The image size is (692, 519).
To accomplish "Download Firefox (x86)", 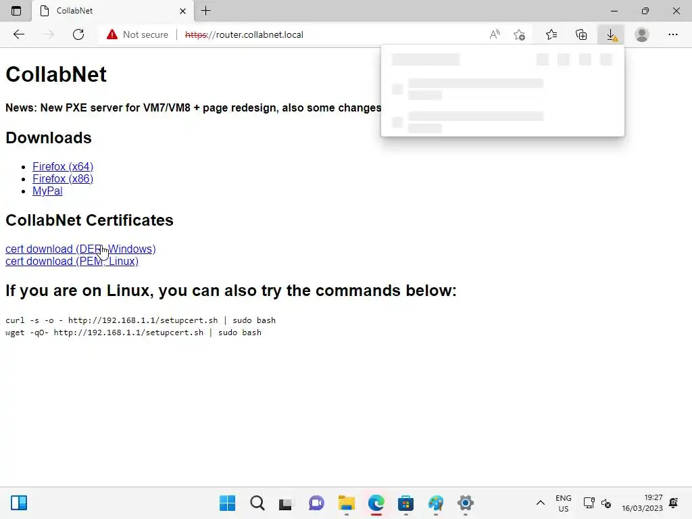I will (63, 178).
